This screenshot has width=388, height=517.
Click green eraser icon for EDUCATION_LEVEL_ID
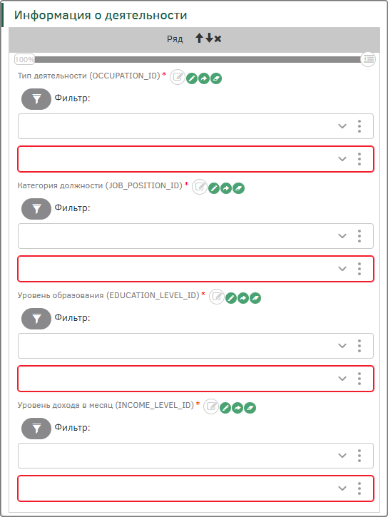point(255,298)
